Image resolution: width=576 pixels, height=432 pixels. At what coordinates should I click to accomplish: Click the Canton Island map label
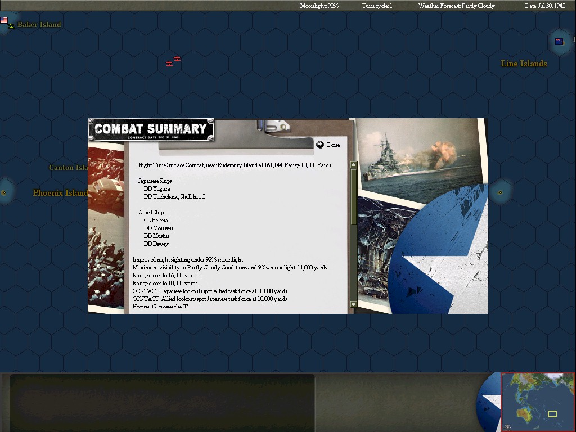click(68, 168)
